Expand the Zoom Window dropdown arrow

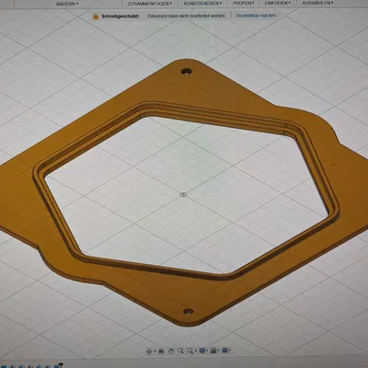click(x=196, y=351)
